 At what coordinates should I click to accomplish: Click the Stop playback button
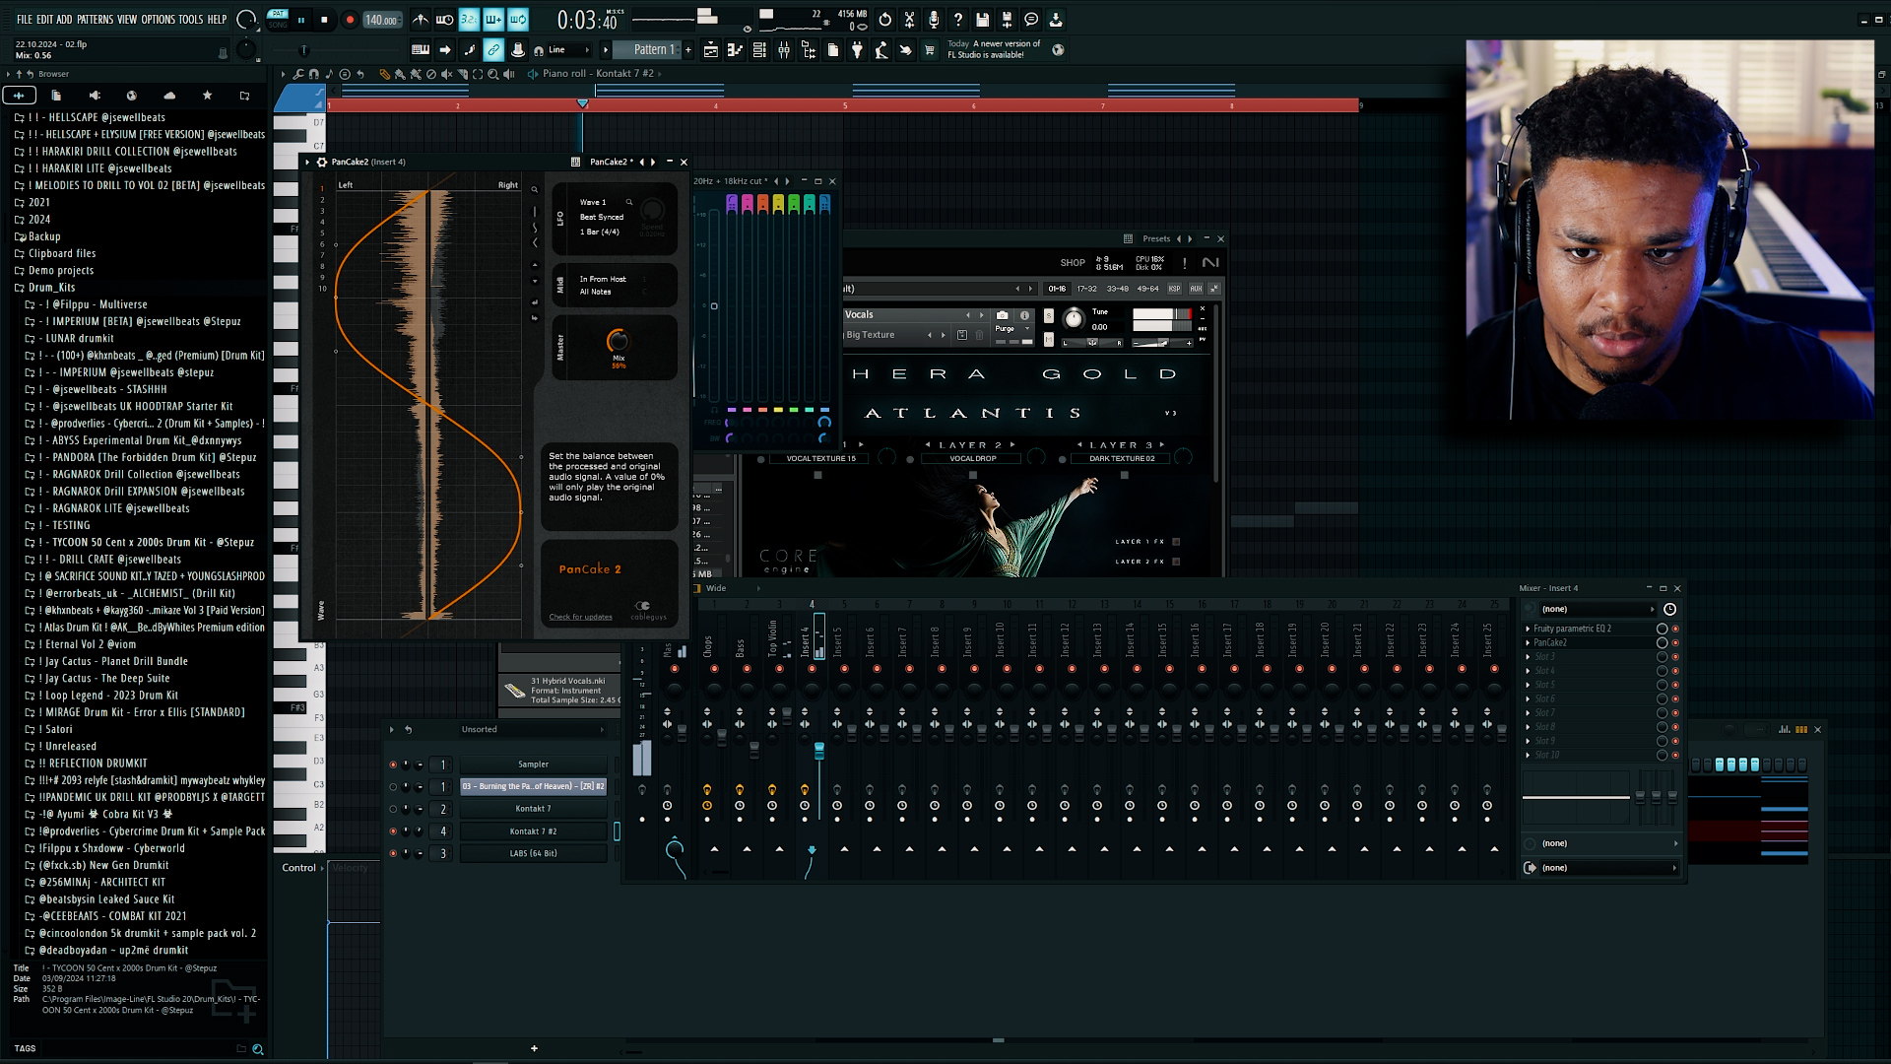(x=324, y=20)
